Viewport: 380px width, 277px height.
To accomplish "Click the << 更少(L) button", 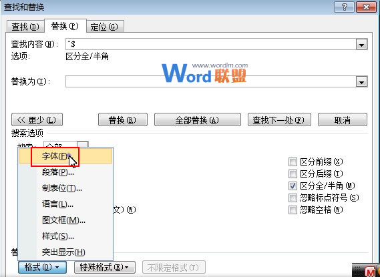I will pyautogui.click(x=37, y=119).
